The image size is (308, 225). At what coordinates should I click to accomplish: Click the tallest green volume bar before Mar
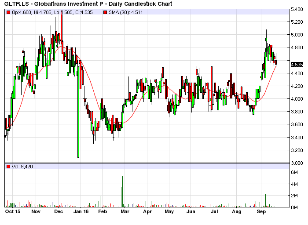[x=122, y=192]
